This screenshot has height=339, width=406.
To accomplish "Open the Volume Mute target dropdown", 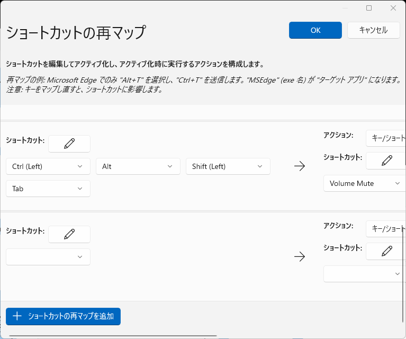I will point(364,183).
